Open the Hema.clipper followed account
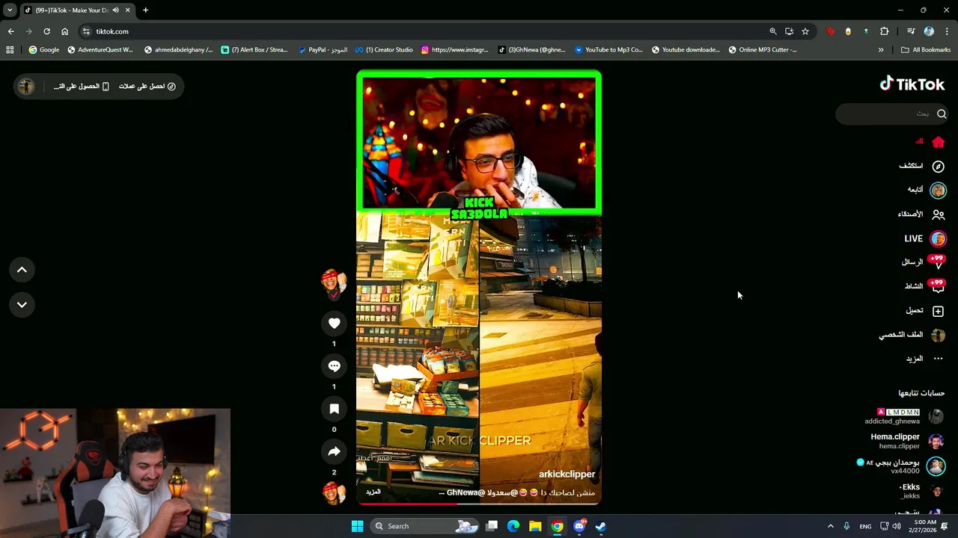Screen dimensions: 958x538 907,441
